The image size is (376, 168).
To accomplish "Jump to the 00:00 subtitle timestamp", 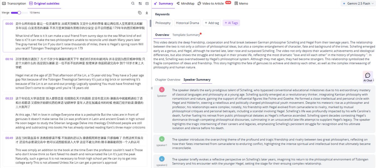I will pyautogui.click(x=9, y=24).
